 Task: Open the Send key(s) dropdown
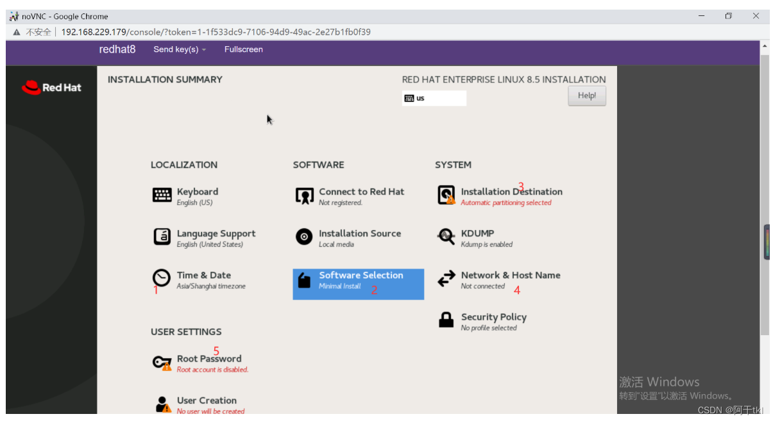[x=180, y=49]
